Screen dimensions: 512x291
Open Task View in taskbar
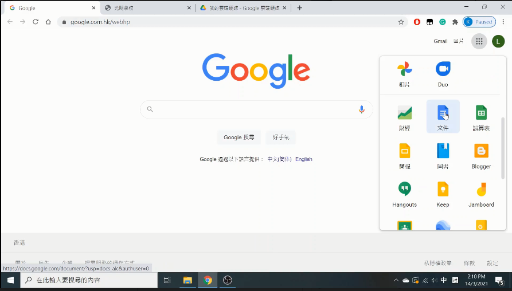(167, 280)
